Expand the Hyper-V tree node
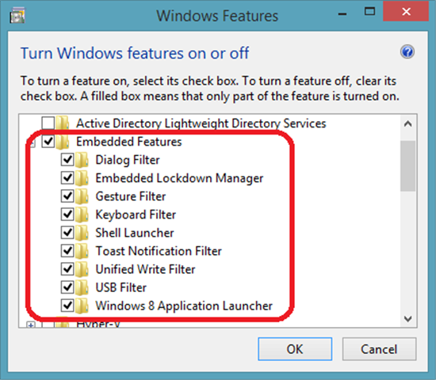 31,325
